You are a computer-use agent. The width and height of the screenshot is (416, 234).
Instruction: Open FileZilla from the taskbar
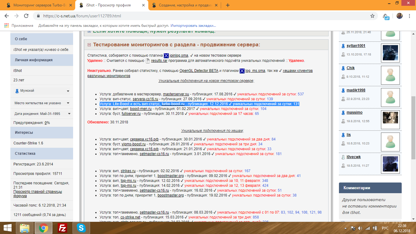62,228
